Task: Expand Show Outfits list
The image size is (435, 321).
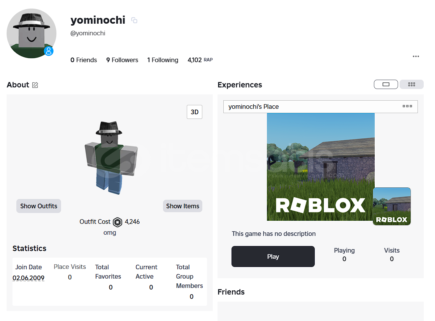Action: point(39,206)
